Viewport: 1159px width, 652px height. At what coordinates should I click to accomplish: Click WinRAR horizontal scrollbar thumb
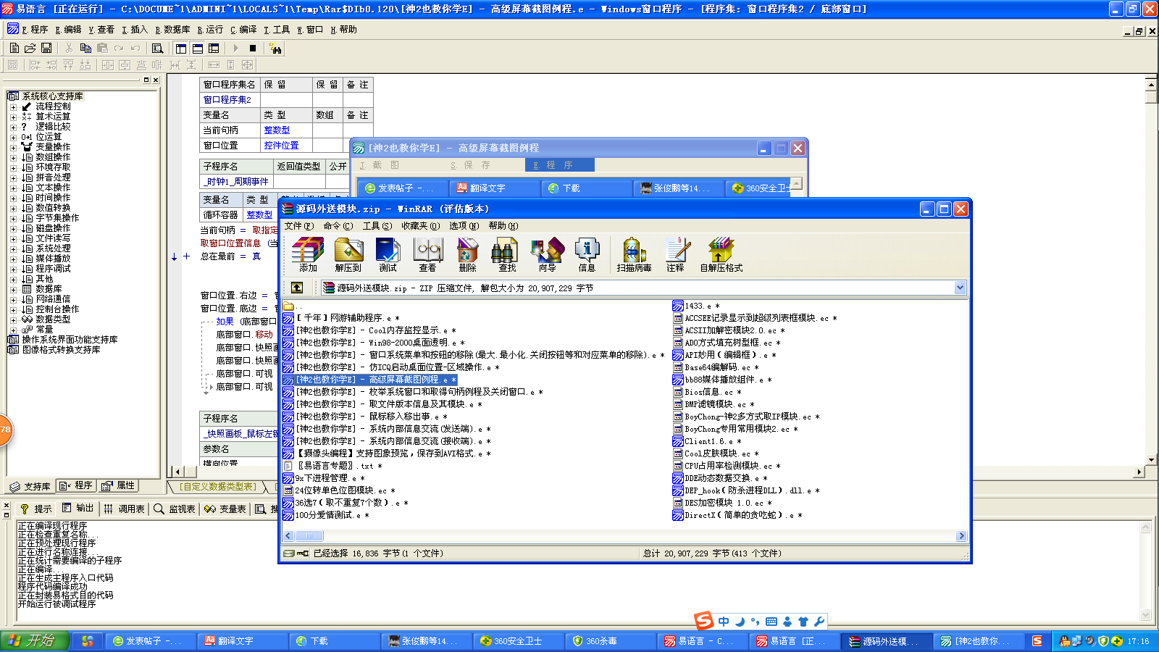click(x=309, y=536)
